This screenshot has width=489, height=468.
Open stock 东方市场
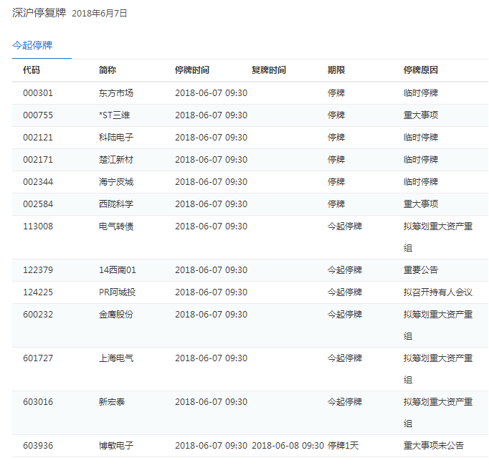[x=116, y=93]
